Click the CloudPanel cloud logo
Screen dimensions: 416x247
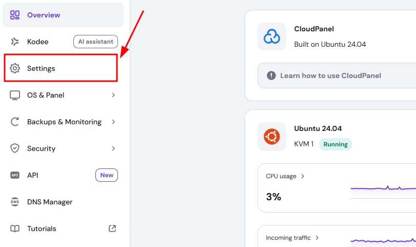pos(272,36)
